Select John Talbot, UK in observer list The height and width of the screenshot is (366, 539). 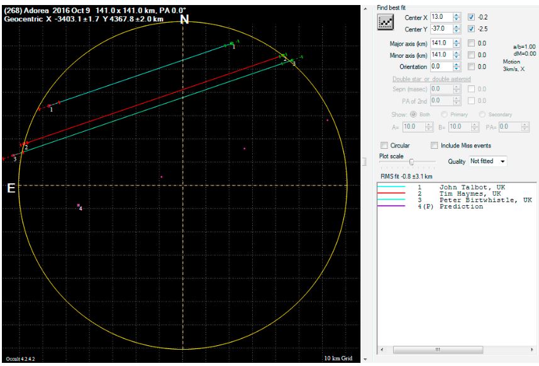[472, 187]
